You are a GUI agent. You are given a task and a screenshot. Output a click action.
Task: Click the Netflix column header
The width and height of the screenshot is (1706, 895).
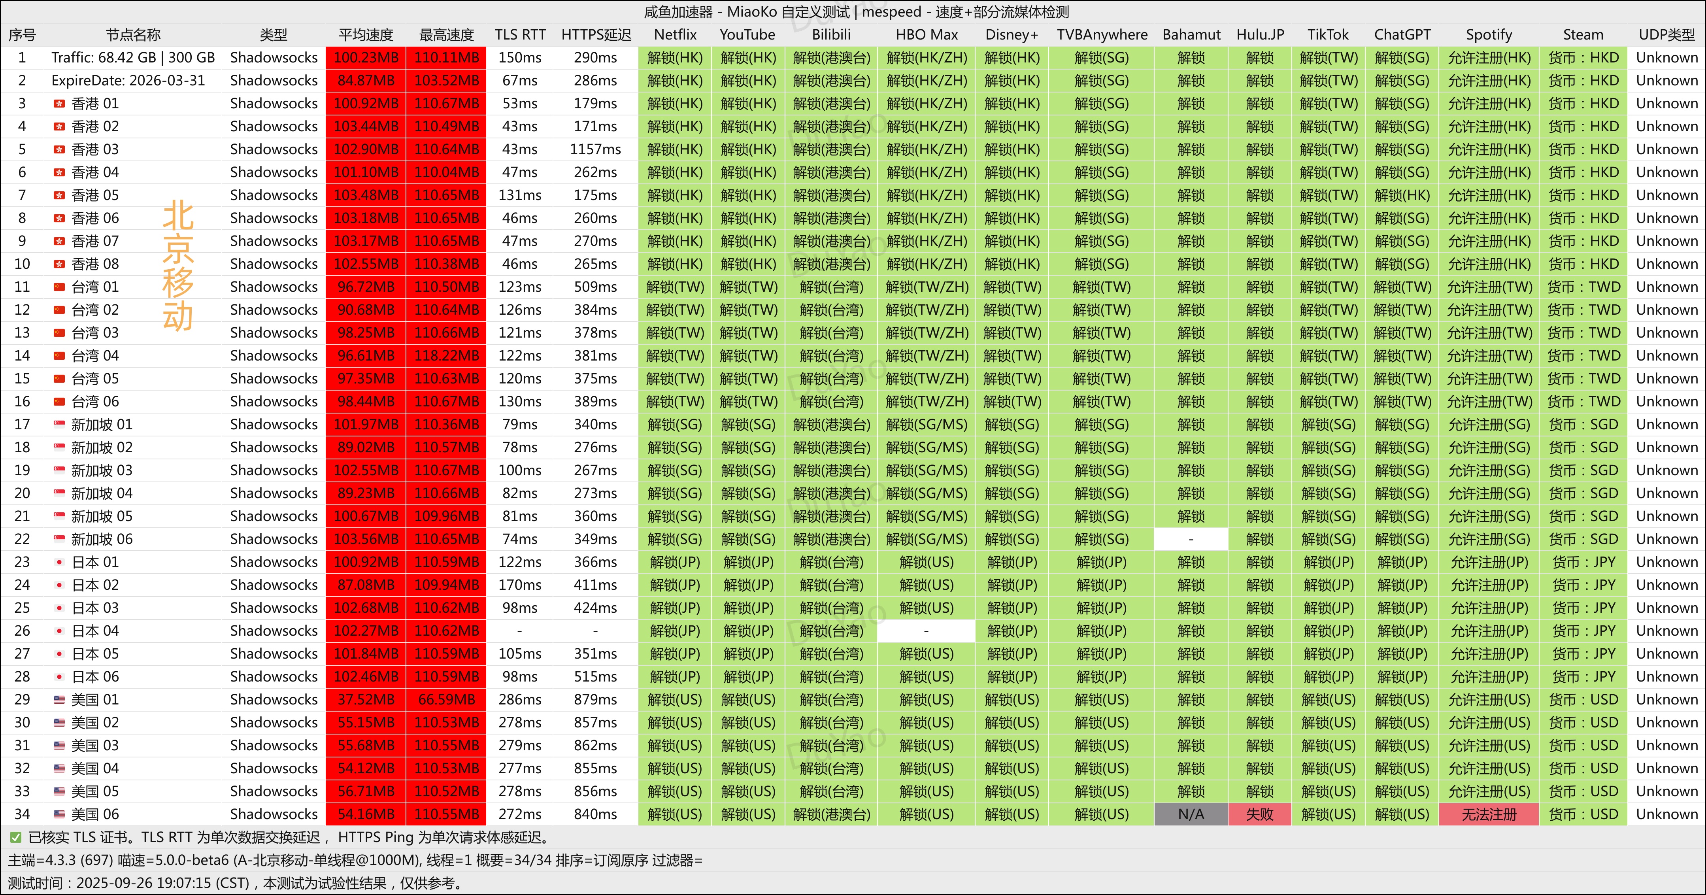pos(675,35)
